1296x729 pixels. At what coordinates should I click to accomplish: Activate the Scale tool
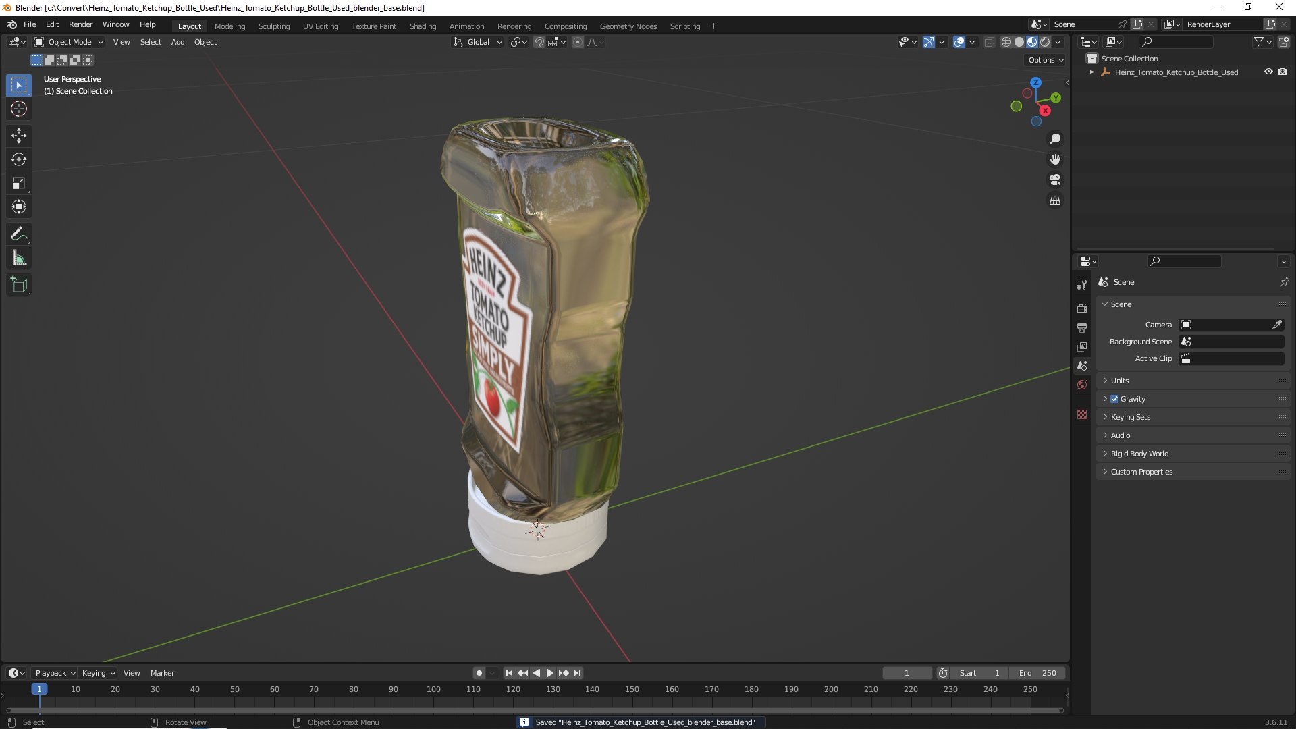click(x=19, y=183)
